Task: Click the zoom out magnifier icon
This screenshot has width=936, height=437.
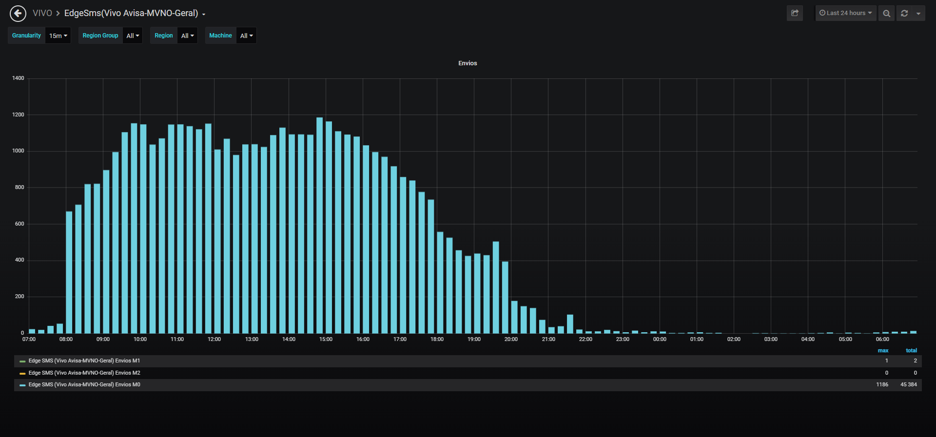Action: [x=886, y=13]
